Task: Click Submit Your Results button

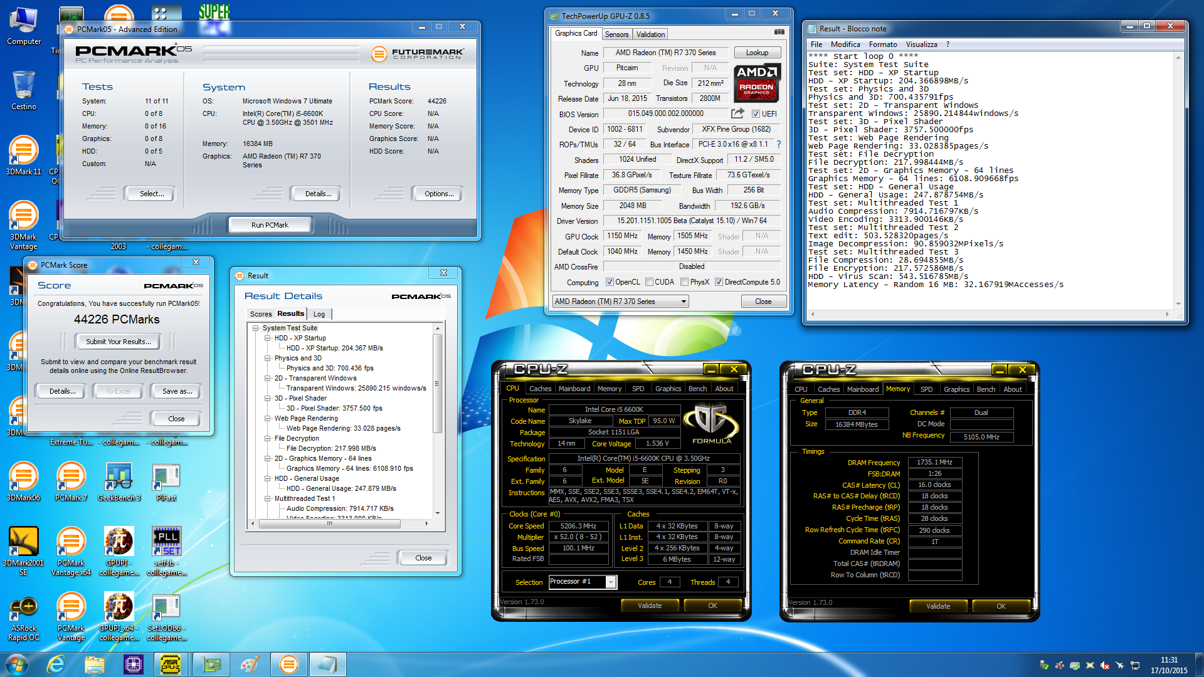Action: [x=118, y=342]
